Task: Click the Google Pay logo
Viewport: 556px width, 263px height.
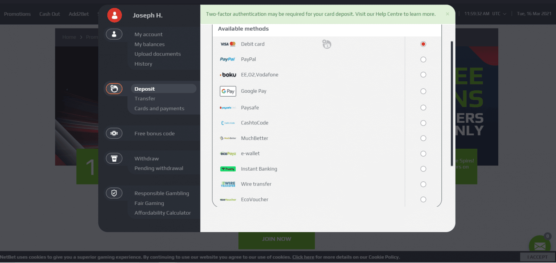Action: [x=228, y=91]
